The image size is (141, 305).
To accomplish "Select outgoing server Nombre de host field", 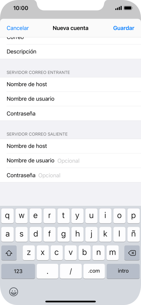I will click(x=70, y=146).
